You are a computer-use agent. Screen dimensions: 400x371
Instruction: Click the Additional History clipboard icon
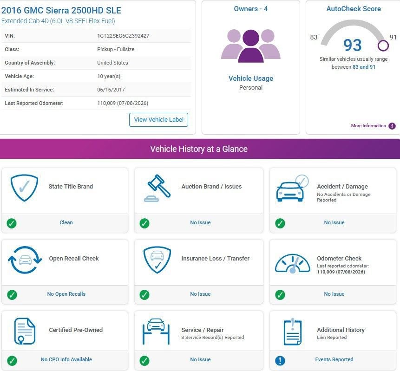point(293,332)
